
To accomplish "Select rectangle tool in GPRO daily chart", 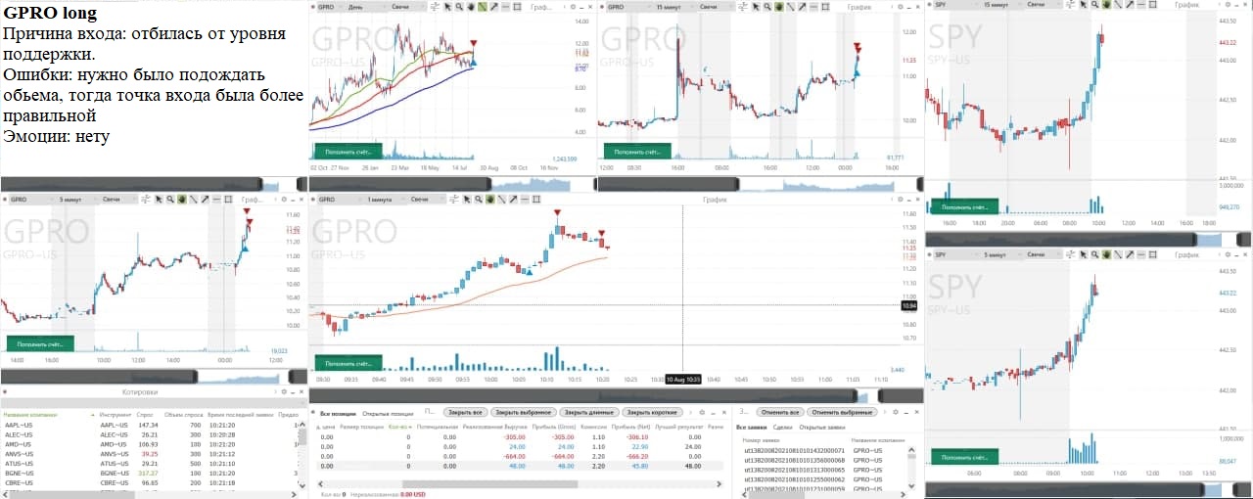I will point(517,6).
